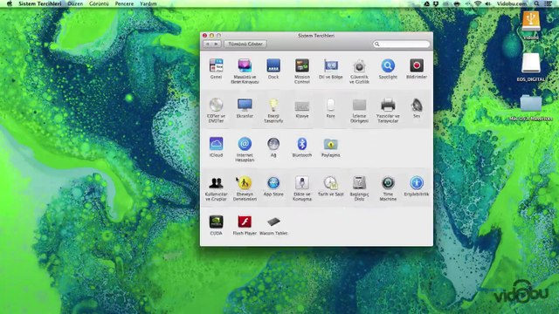
Task: Open Fare mouse preferences
Action: (330, 106)
